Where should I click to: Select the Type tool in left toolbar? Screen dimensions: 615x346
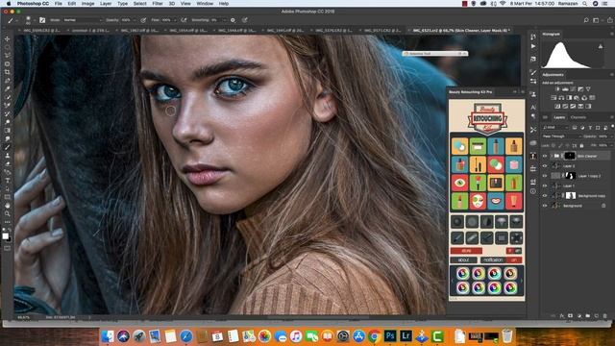click(7, 181)
